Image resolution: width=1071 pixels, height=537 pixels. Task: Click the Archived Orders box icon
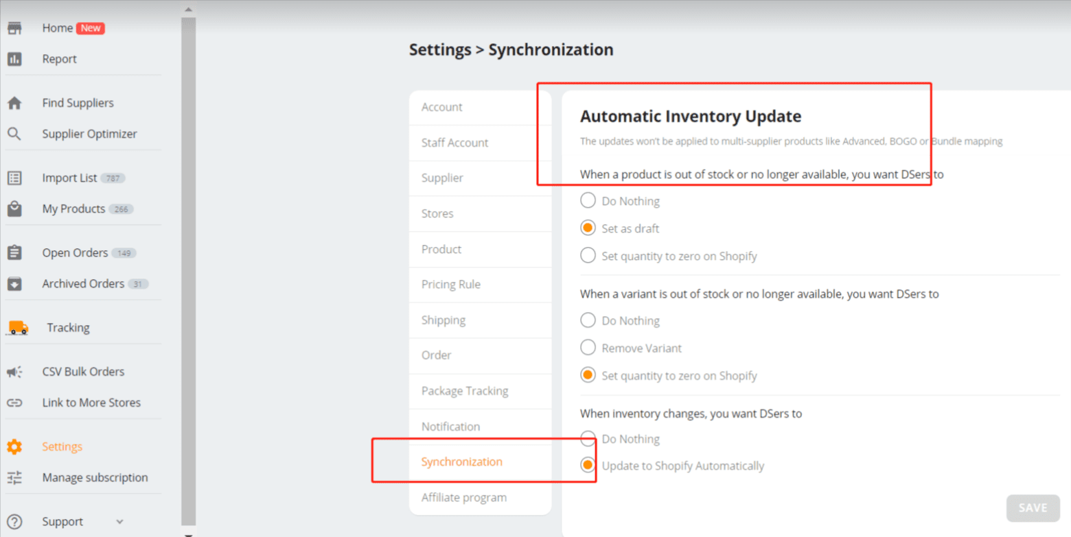click(14, 283)
